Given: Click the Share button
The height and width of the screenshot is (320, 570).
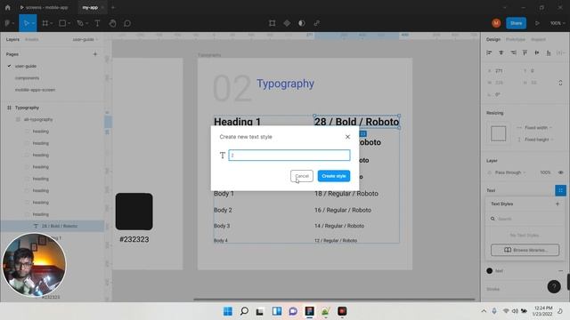Looking at the screenshot, I should click(516, 23).
